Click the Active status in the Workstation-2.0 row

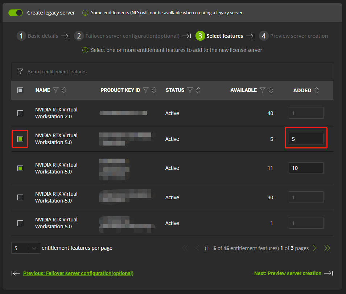click(172, 113)
